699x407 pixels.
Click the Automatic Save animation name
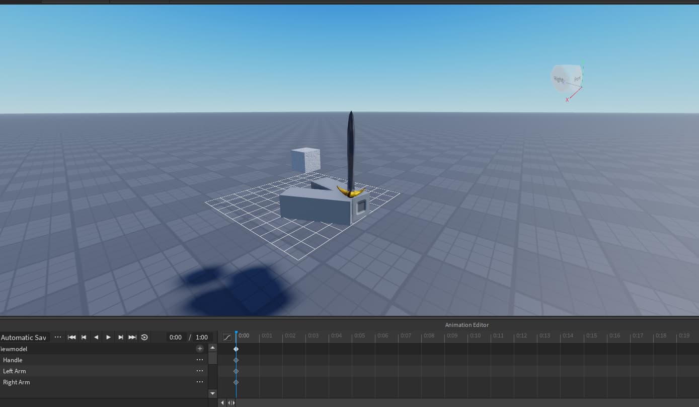24,337
